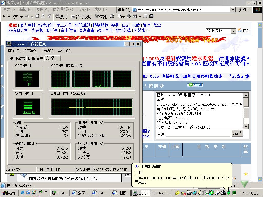Click the Discuss notepad icon in toolbar
The image size is (263, 197).
coord(145,16)
